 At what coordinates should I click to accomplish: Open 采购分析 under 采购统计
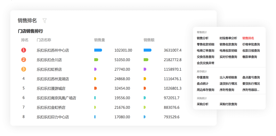[x=202, y=104]
